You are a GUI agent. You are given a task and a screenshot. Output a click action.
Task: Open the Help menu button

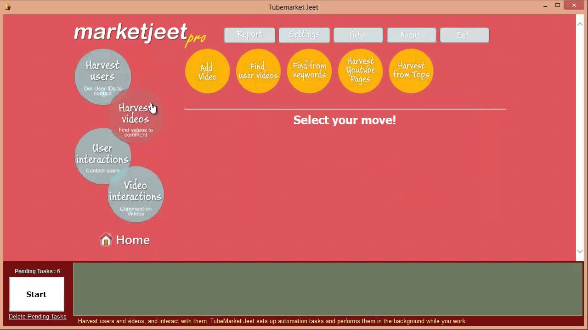pyautogui.click(x=358, y=35)
